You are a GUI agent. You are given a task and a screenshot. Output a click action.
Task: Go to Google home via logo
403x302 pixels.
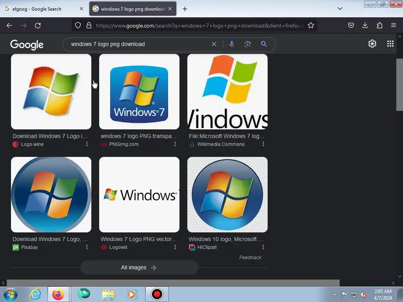(27, 45)
